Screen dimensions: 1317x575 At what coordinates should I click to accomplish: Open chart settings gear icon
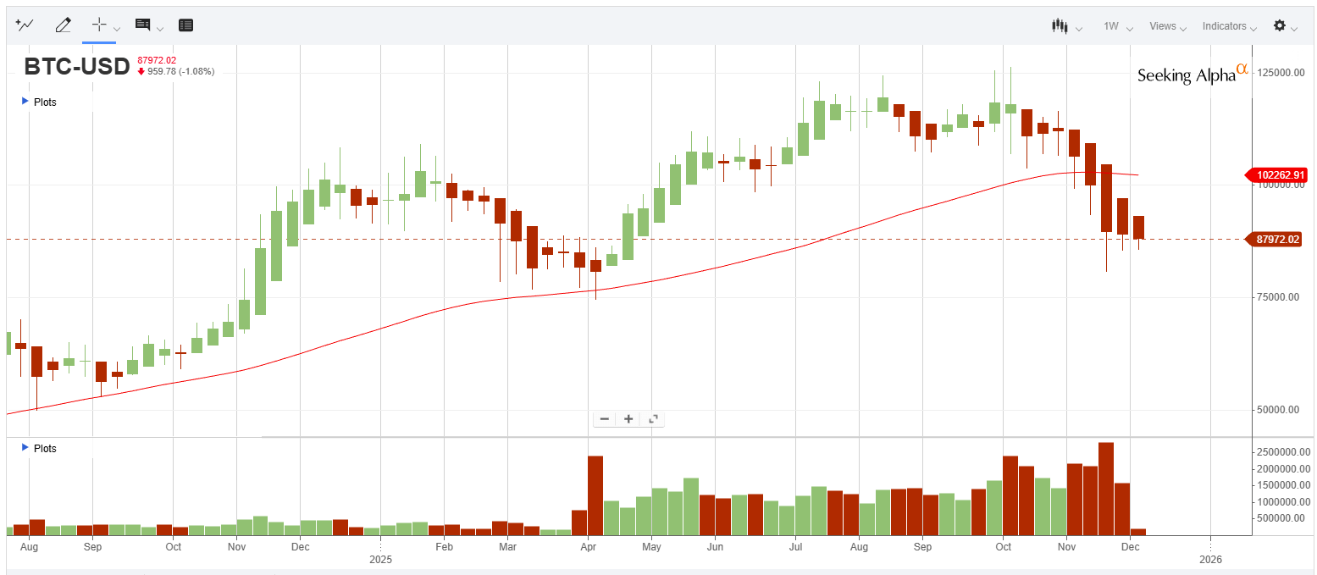pyautogui.click(x=1280, y=26)
